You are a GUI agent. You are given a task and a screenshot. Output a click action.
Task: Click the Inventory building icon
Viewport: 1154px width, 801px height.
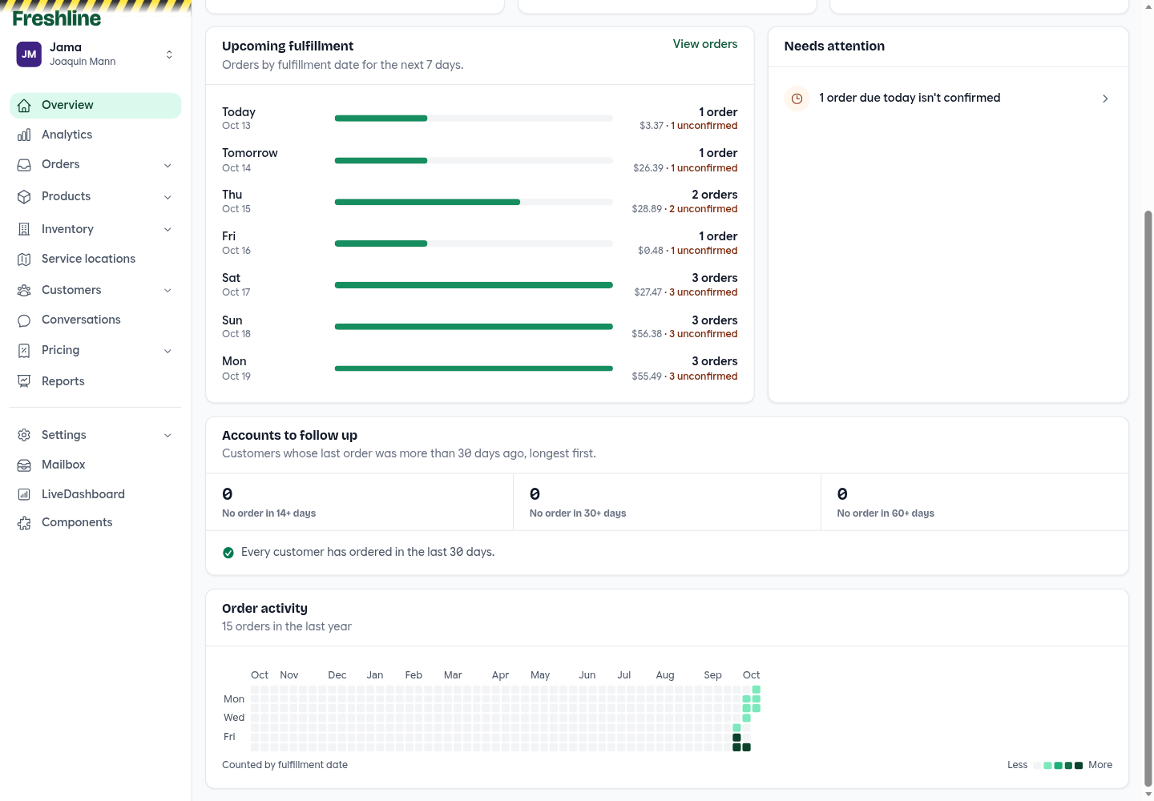pos(24,229)
